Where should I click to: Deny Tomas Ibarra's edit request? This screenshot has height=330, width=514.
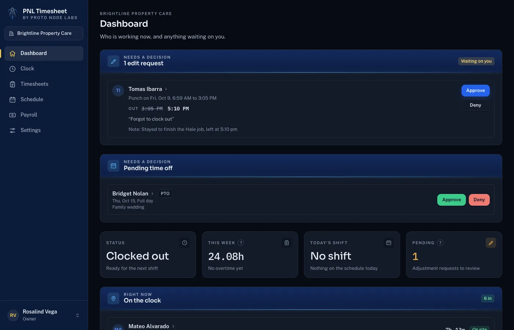point(475,105)
